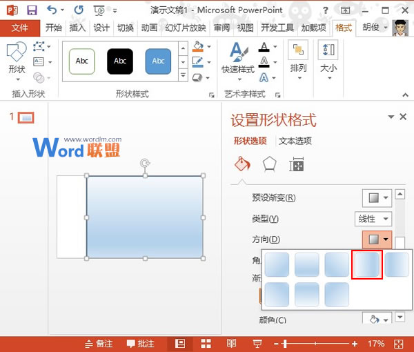Open the Shapes gallery button
Image resolution: width=414 pixels, height=352 pixels.
click(17, 61)
